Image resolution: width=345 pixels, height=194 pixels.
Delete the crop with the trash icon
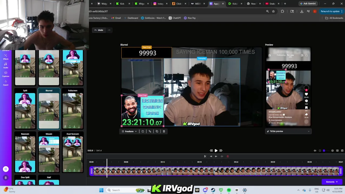[x=164, y=131]
